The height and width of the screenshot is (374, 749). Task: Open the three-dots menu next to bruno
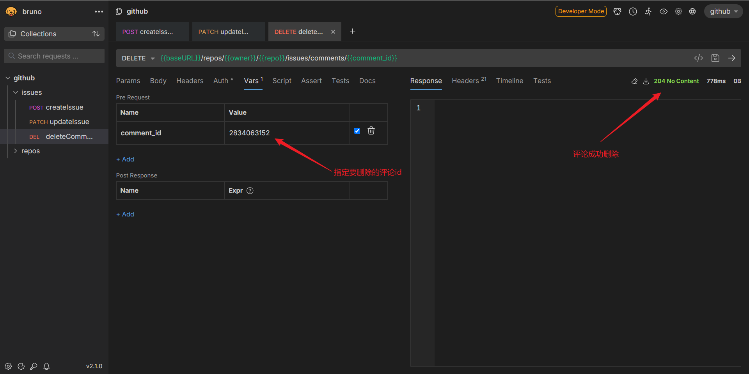pos(99,12)
